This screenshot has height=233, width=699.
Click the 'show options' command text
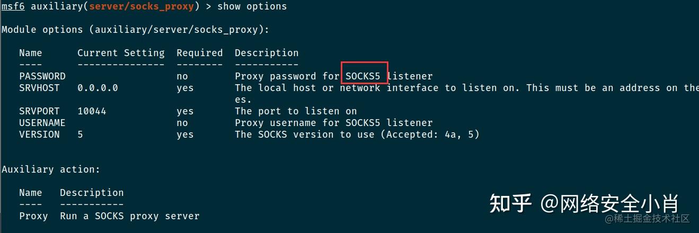[252, 7]
